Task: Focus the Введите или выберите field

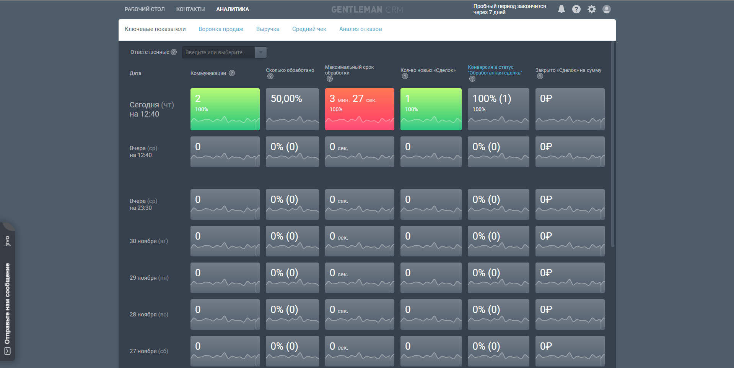Action: click(218, 52)
